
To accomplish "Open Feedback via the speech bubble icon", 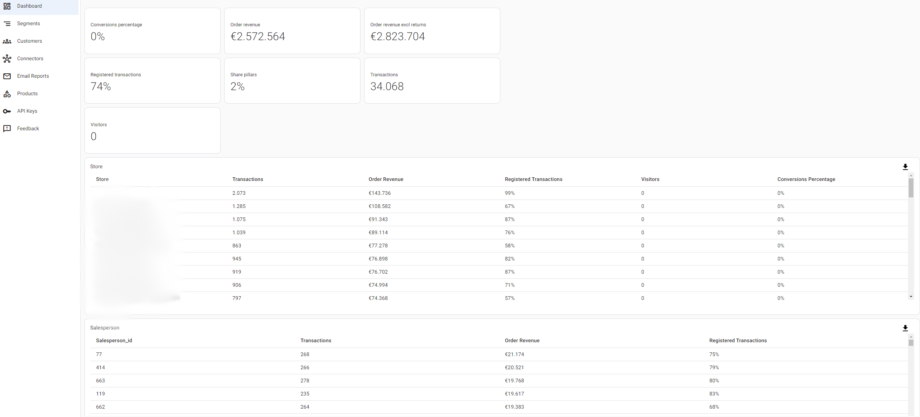I will (x=7, y=128).
